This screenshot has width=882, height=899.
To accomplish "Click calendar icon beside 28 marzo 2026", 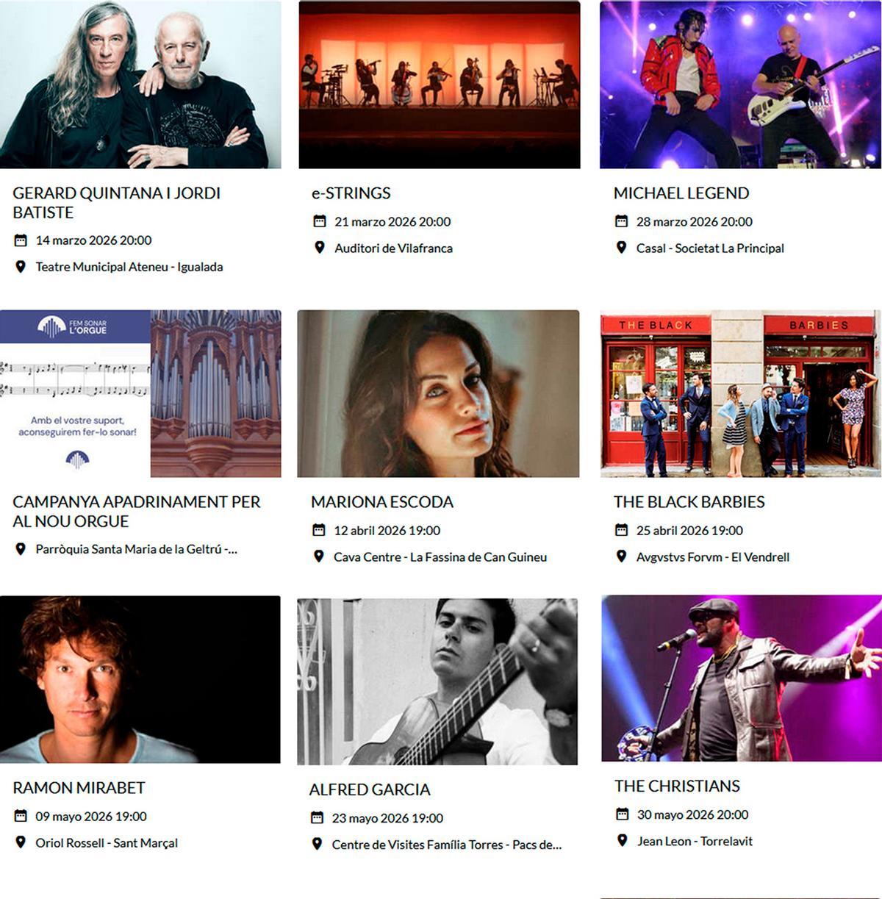I will (621, 221).
